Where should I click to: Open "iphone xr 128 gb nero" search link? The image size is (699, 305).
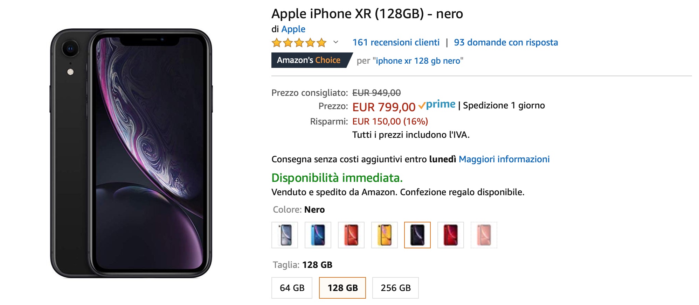pyautogui.click(x=418, y=61)
